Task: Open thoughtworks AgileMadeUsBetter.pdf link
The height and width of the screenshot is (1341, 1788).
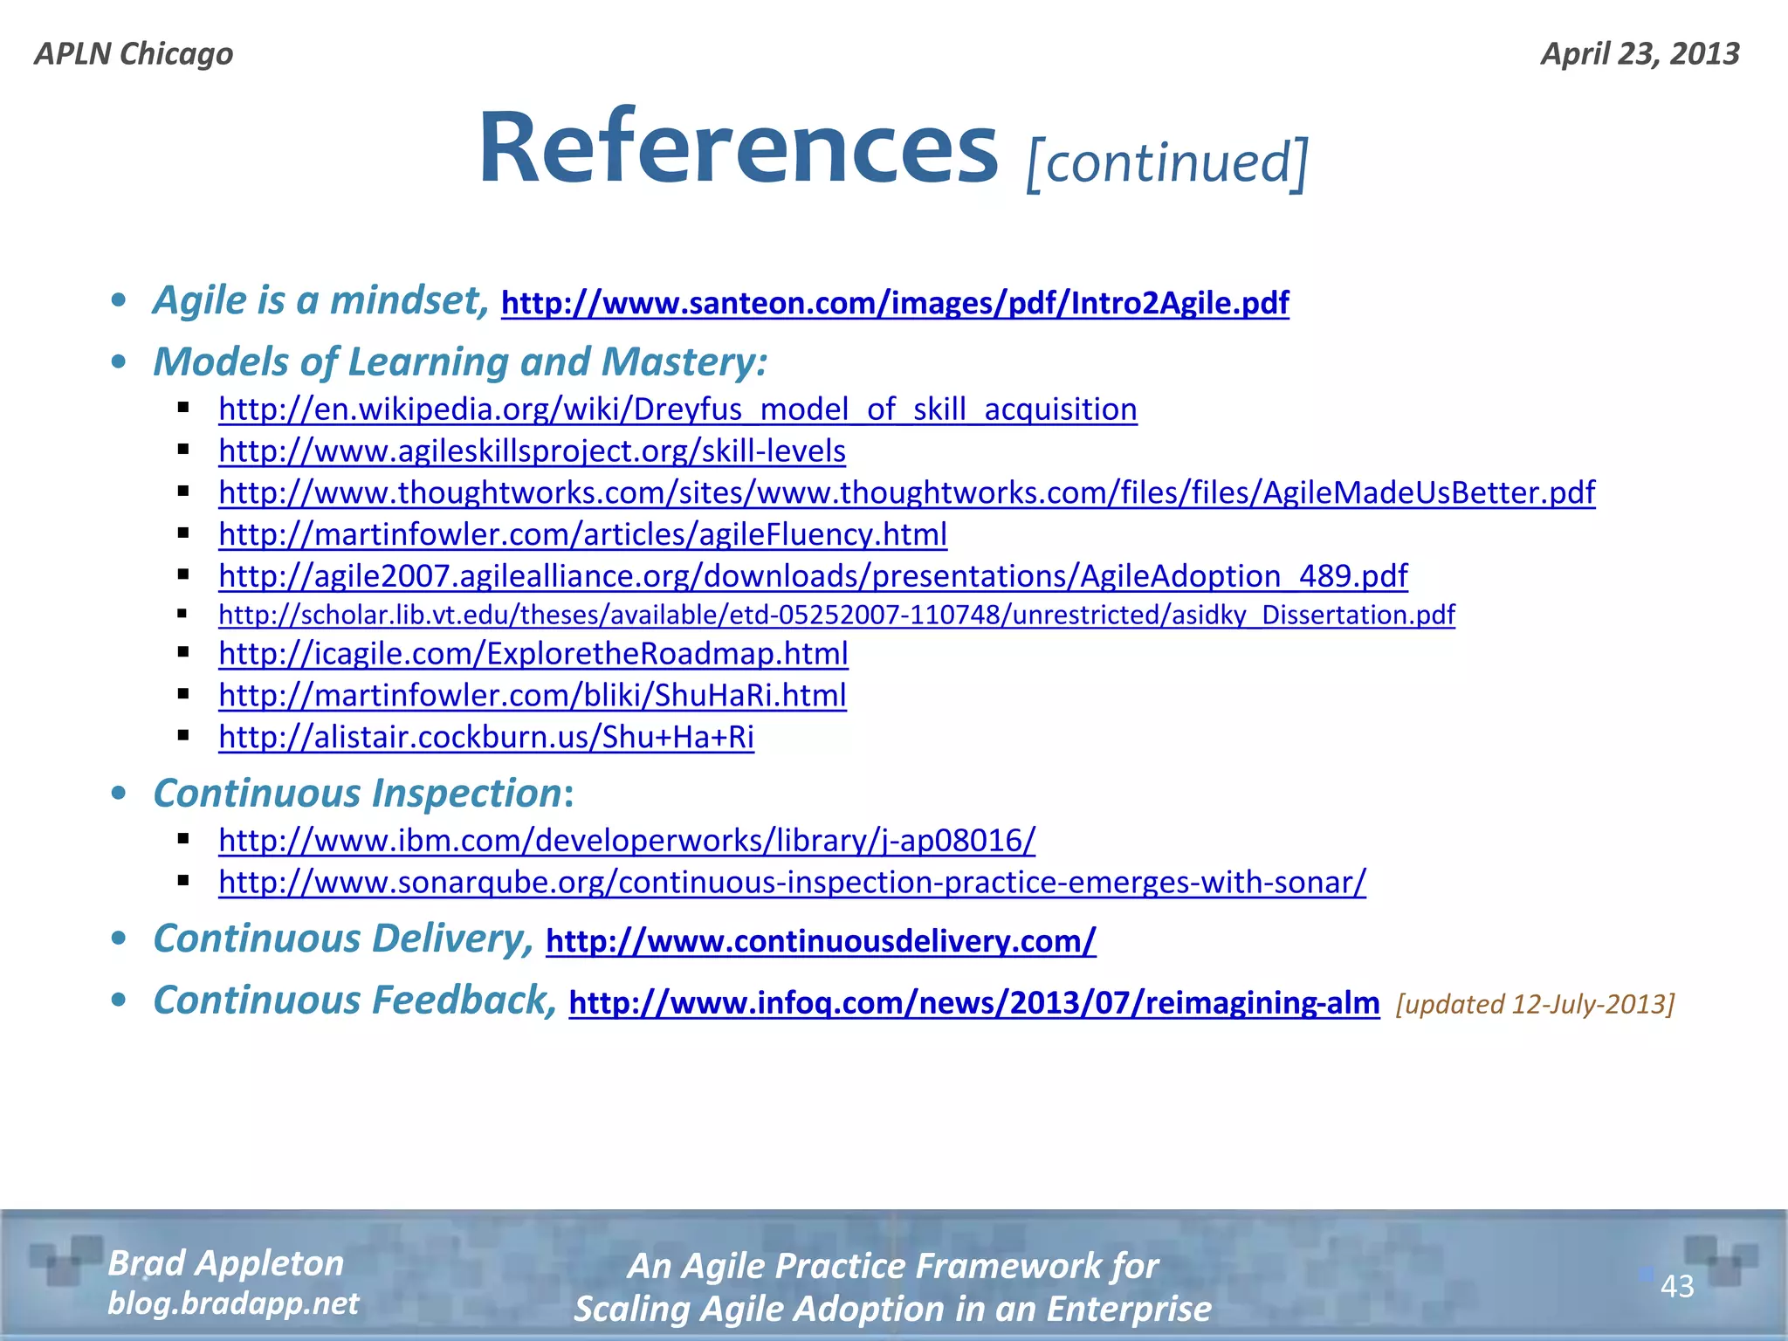Action: [x=906, y=493]
